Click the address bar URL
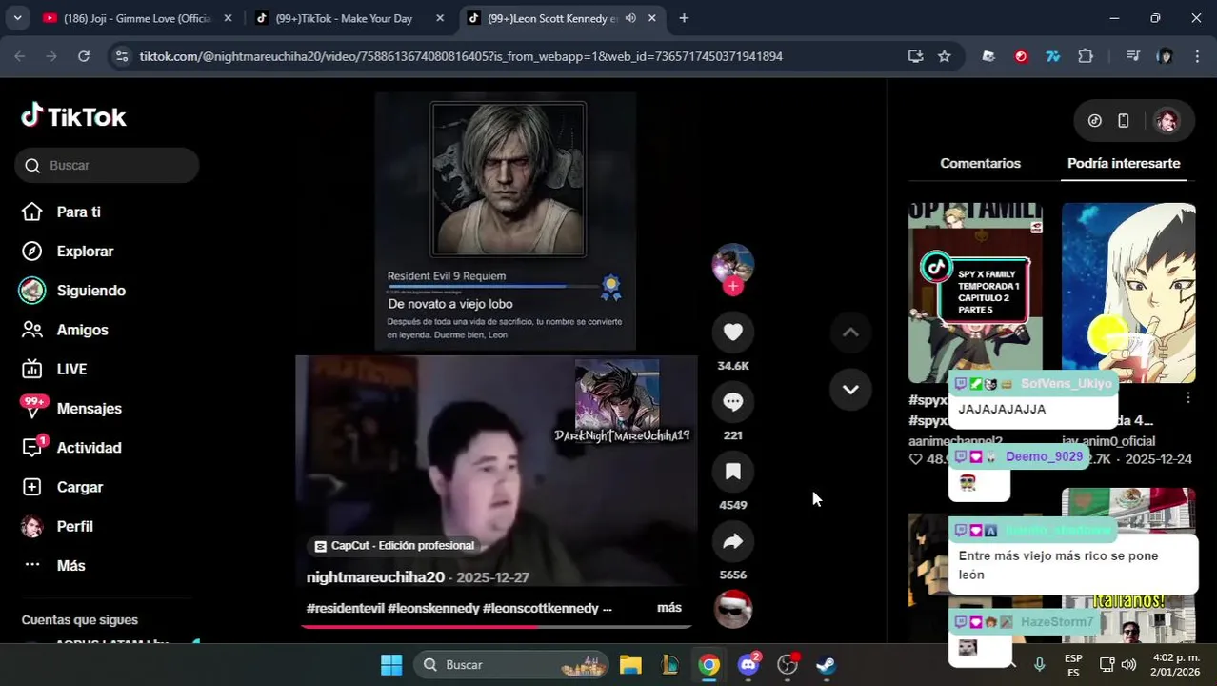Screen dimensions: 1217x686 [x=461, y=56]
